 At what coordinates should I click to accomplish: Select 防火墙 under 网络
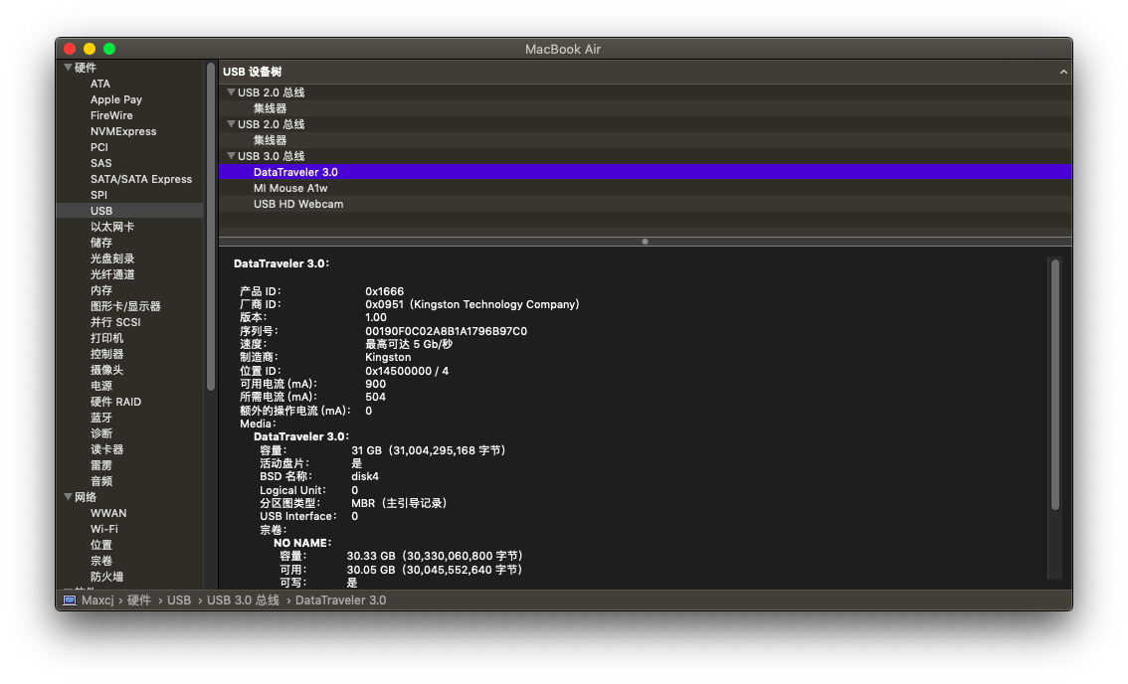click(x=106, y=576)
